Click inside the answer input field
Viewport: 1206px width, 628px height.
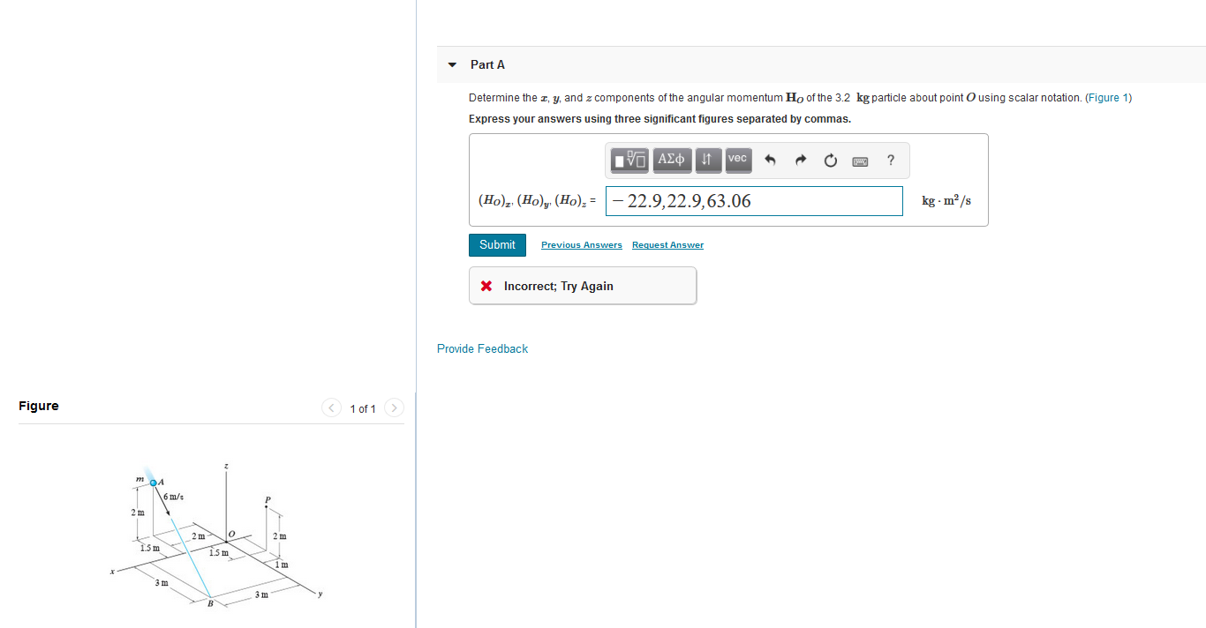(x=753, y=201)
